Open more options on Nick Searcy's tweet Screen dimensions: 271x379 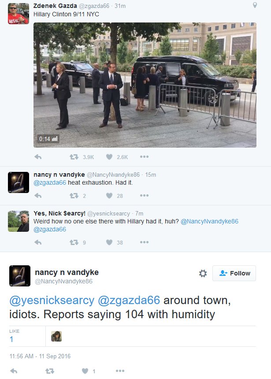click(145, 242)
